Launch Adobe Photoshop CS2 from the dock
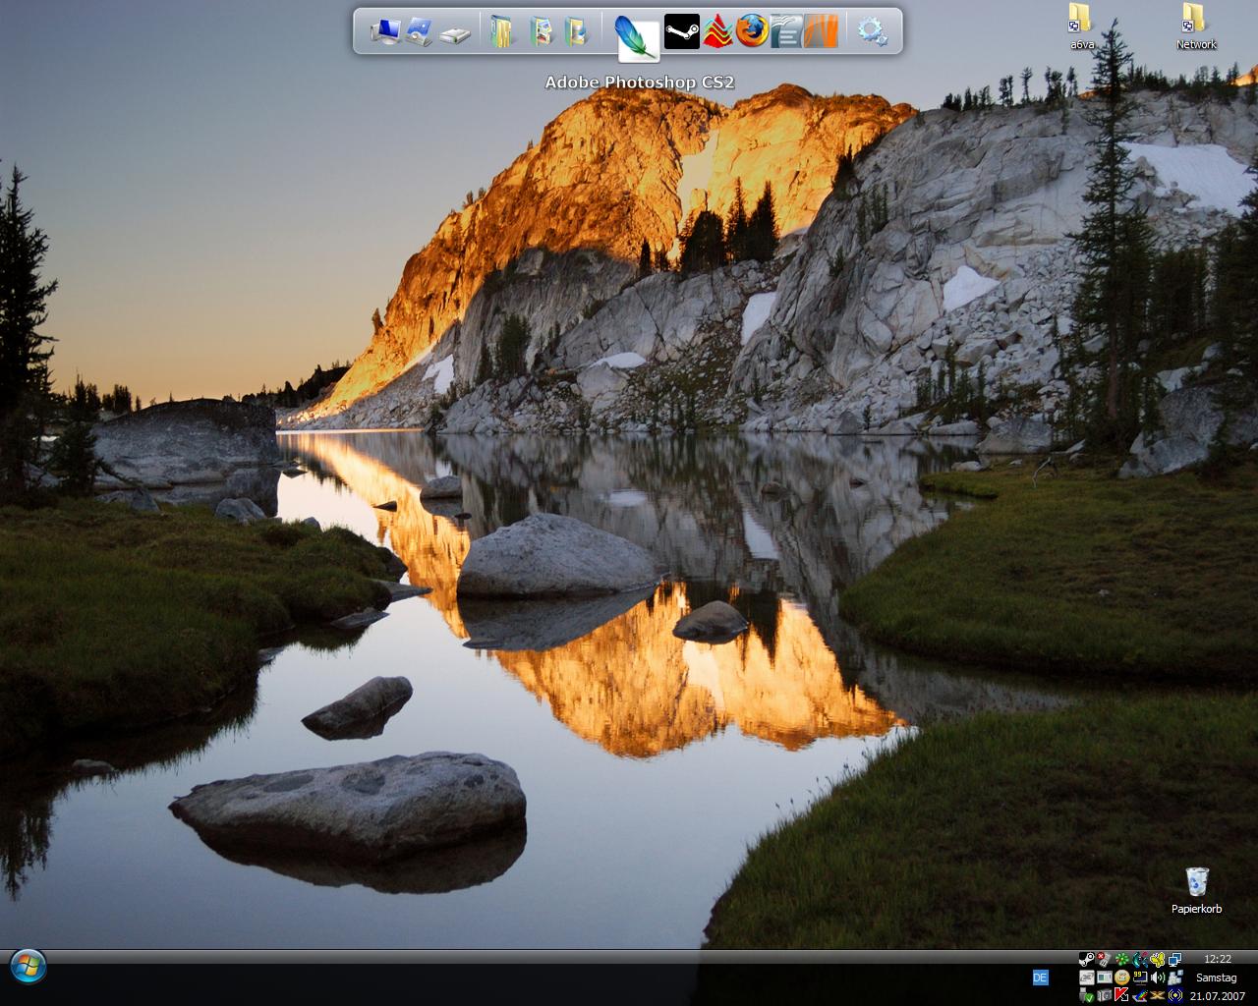This screenshot has width=1258, height=1006. pyautogui.click(x=637, y=36)
